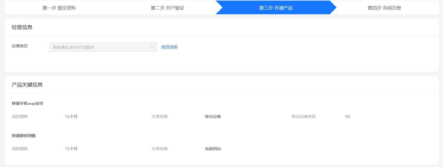
Task: Click 退款期限 label under 快捷手机wap支付
Action: pos(20,116)
